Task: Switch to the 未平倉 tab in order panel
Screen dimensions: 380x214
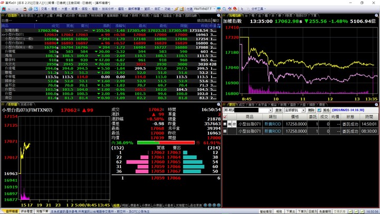Action: (263, 105)
